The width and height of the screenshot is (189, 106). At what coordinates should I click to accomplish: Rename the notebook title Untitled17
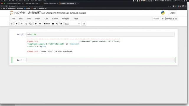[34, 13]
